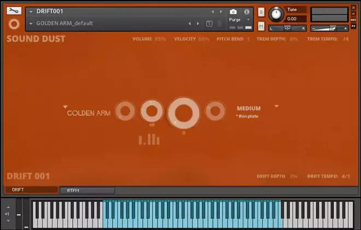This screenshot has width=361, height=230.
Task: Click the GOLDEN ARM sound name label
Action: pos(89,113)
